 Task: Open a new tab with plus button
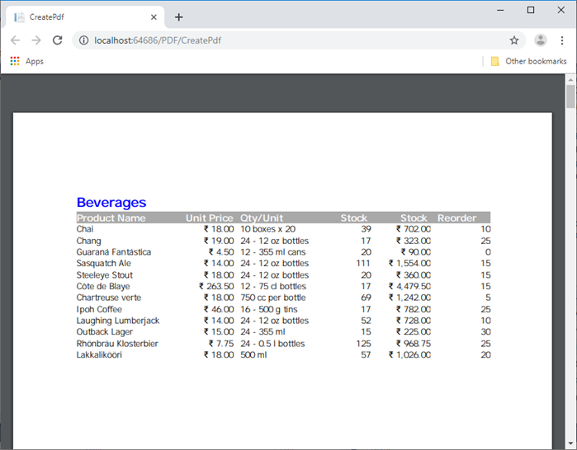[179, 17]
